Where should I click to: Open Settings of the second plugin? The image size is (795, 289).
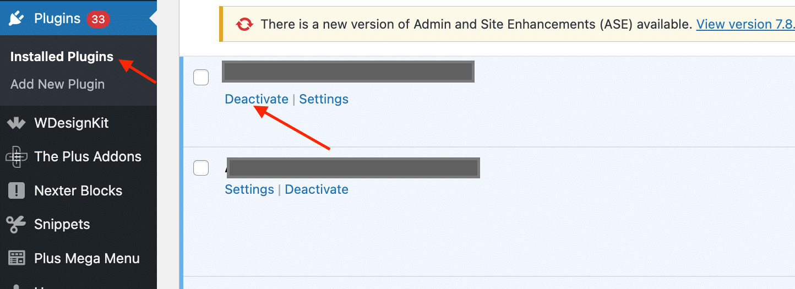(249, 189)
